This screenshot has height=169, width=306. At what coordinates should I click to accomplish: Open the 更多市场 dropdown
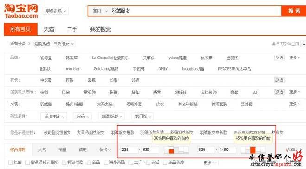point(56,11)
